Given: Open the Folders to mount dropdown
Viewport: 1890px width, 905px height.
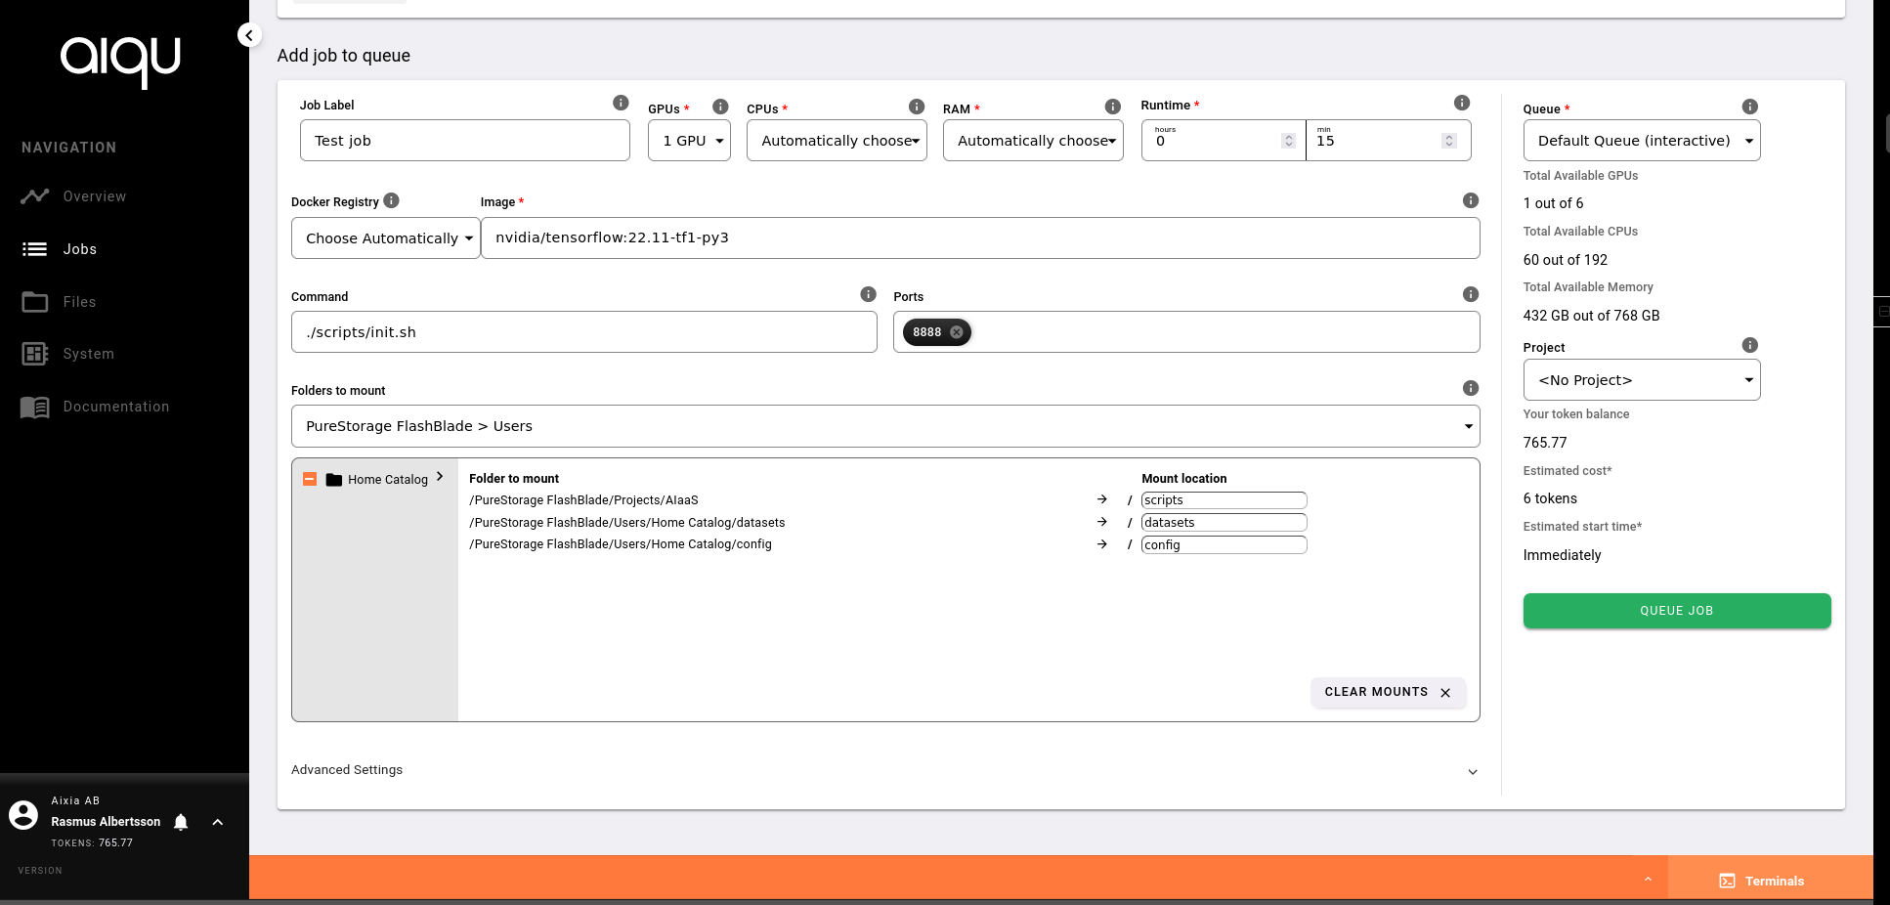Looking at the screenshot, I should pos(884,426).
